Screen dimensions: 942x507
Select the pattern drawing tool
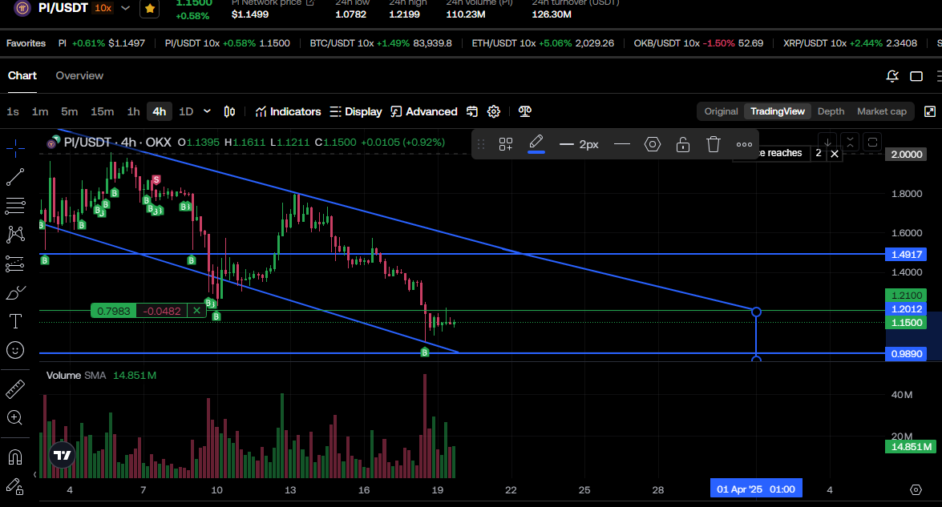point(15,235)
